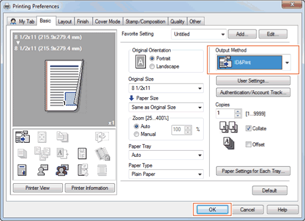Open Authentication/Account Track... settings
The image size is (305, 221).
tap(253, 93)
